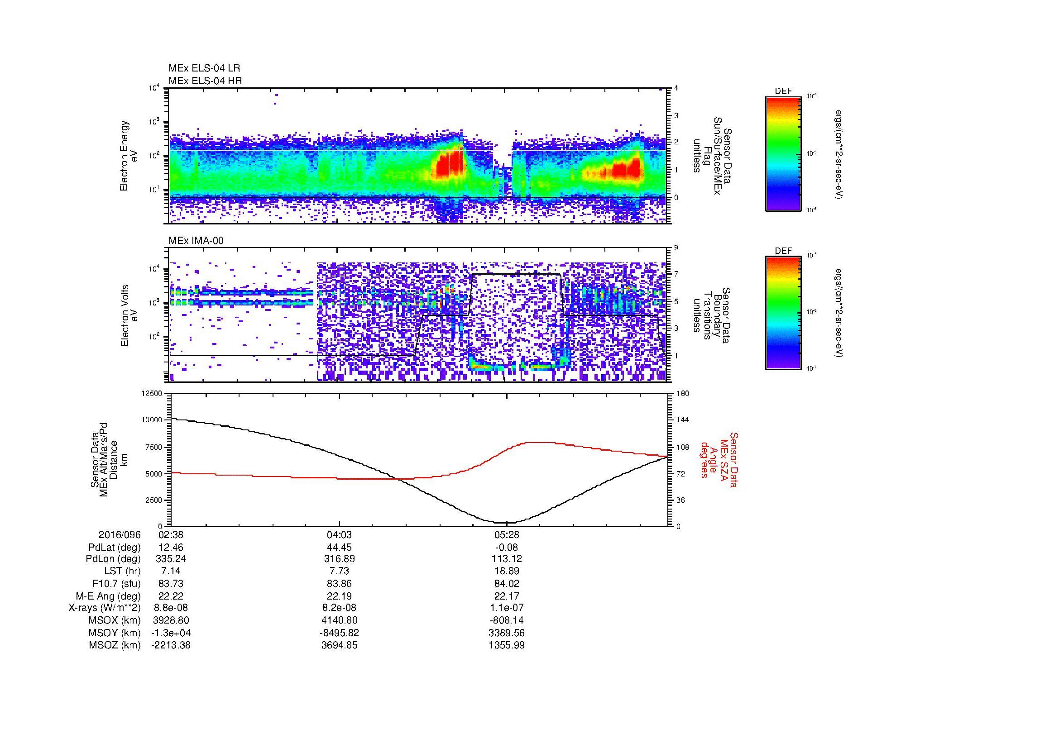Viewport: 1059px width, 748px height.
Task: Click the 'X-rays (W/m**2)' row label
Action: (x=105, y=608)
